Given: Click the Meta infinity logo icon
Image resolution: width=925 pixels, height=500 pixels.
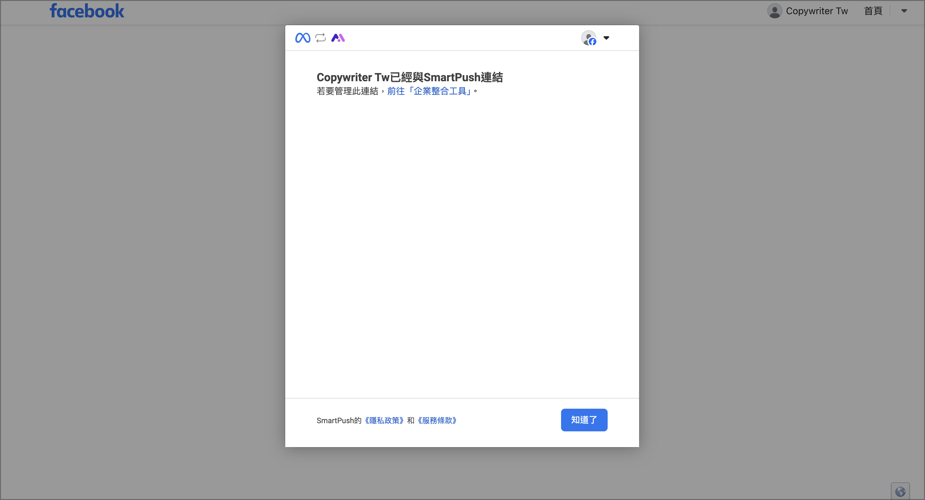Looking at the screenshot, I should click(x=302, y=38).
